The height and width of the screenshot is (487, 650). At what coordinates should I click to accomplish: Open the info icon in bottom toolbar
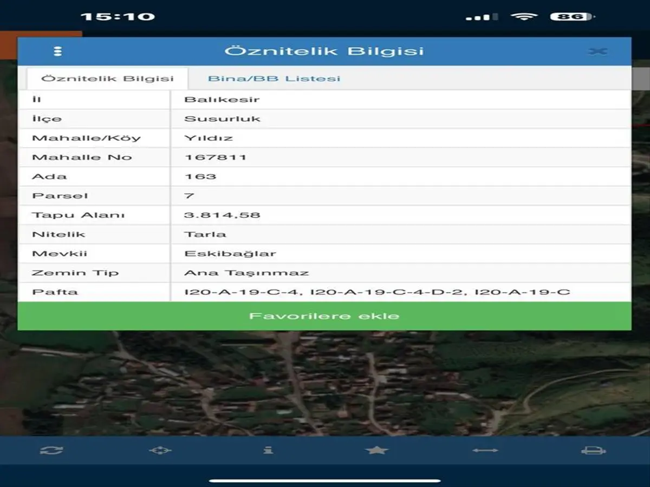click(x=268, y=450)
